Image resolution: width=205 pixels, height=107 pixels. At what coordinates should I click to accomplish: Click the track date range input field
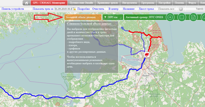[x=63, y=9]
